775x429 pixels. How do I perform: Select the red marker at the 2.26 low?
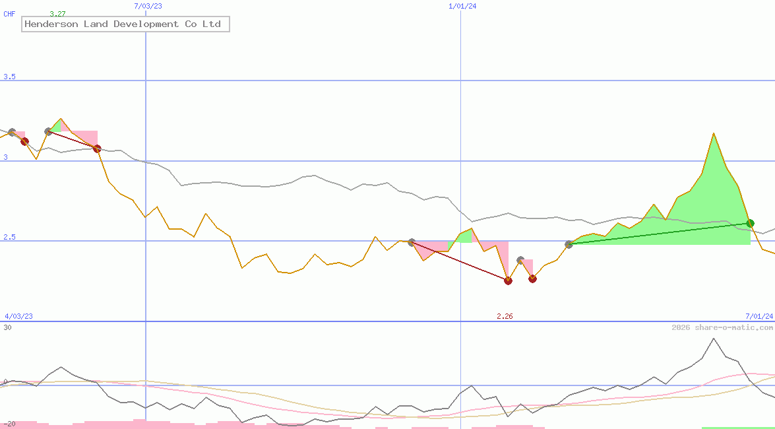click(508, 280)
